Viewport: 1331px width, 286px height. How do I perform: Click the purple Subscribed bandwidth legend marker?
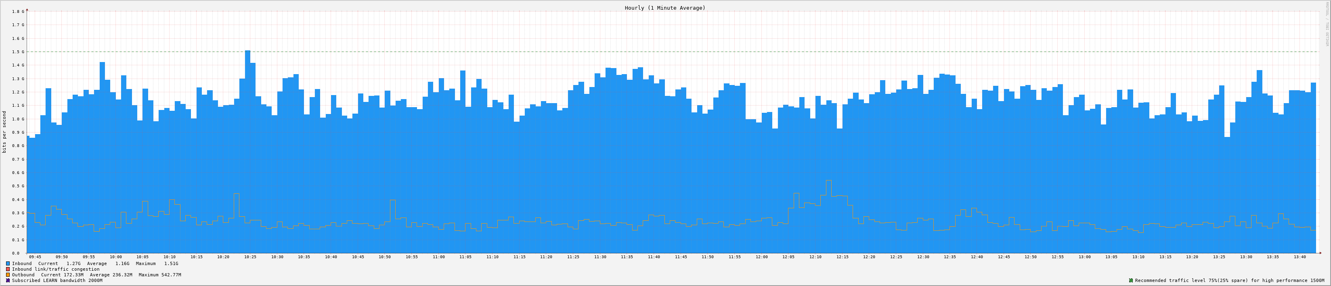pyautogui.click(x=8, y=280)
